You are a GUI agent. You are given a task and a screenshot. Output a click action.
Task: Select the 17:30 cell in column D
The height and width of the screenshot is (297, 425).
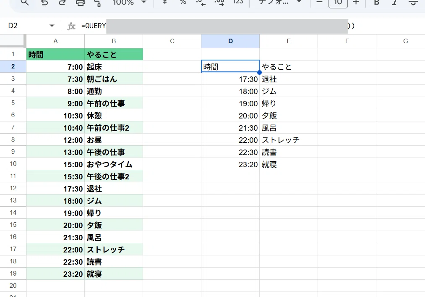(230, 79)
